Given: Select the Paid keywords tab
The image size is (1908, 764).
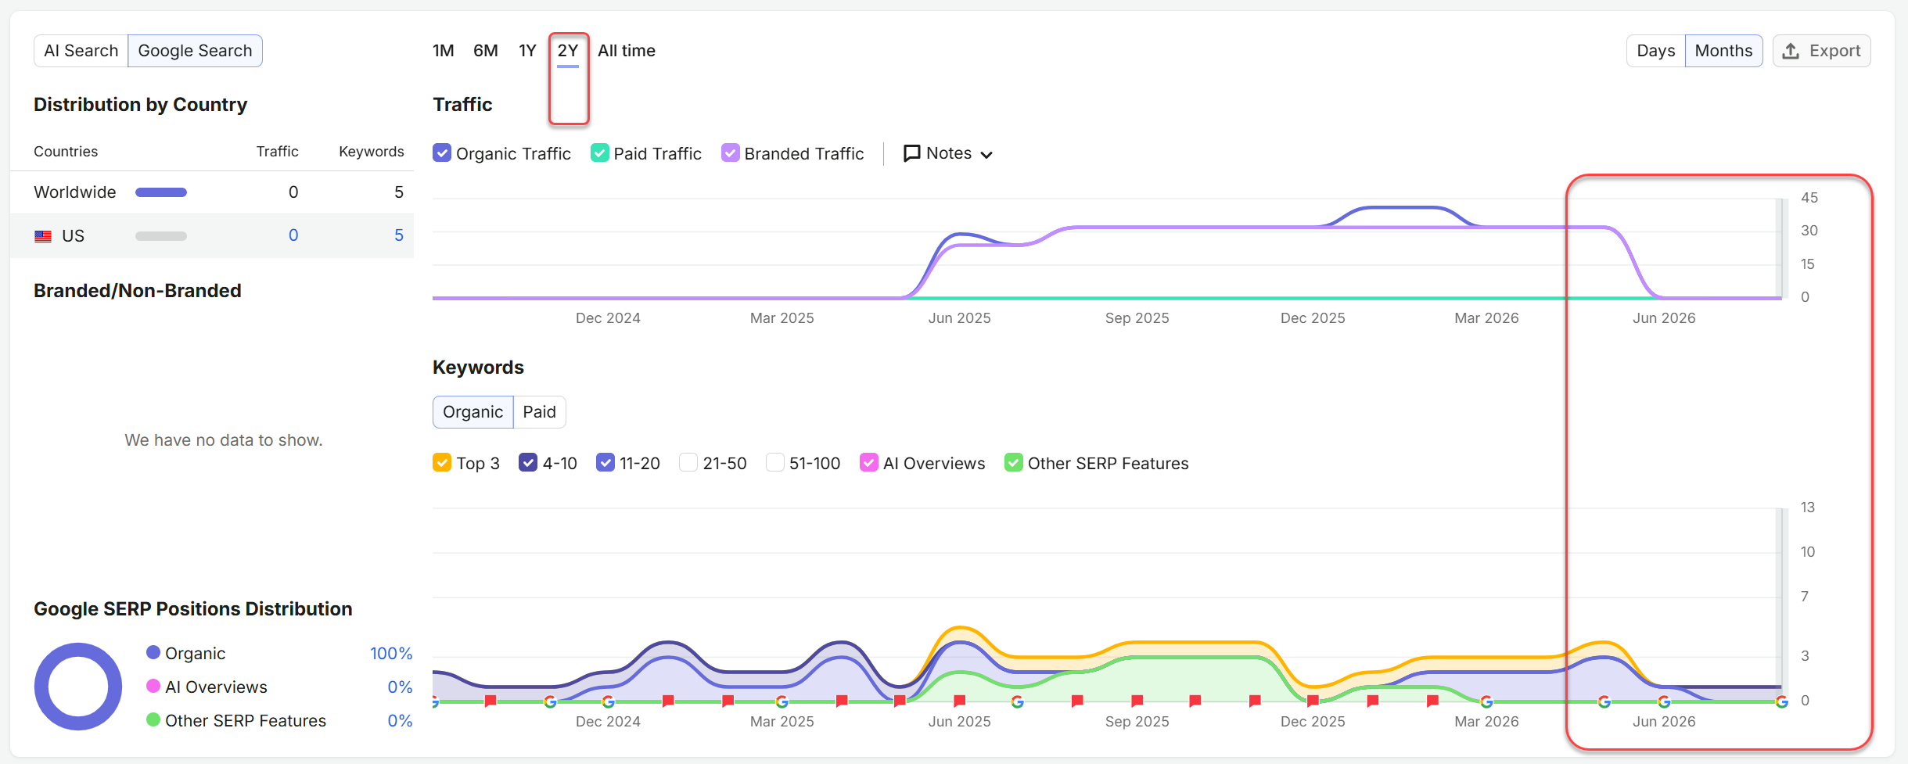Looking at the screenshot, I should (x=539, y=412).
